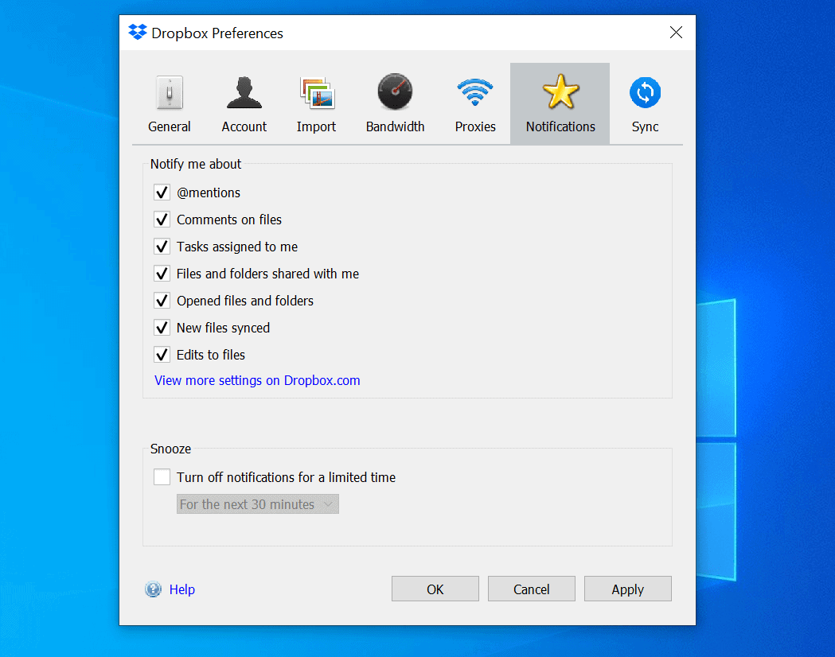Disable Tasks assigned to me notifications
This screenshot has height=657, width=835.
162,247
